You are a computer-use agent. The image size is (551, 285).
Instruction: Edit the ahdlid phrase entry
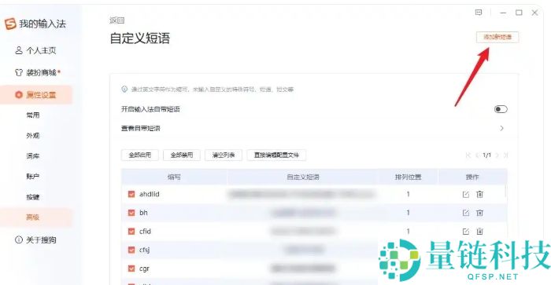tap(466, 194)
